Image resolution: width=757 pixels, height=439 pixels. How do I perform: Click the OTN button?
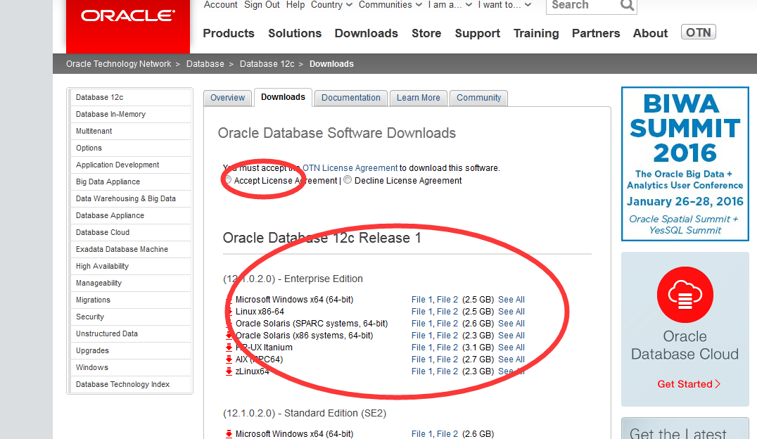pos(698,32)
